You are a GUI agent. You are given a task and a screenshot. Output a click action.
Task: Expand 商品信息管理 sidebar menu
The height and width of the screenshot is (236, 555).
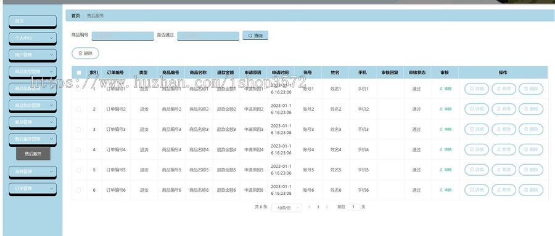(x=33, y=105)
